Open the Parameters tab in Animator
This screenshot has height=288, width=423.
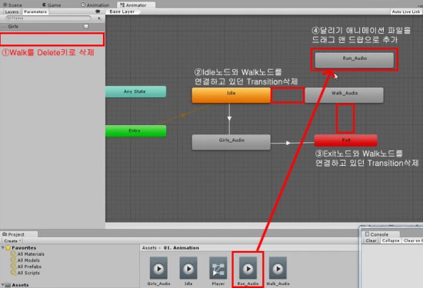[35, 12]
